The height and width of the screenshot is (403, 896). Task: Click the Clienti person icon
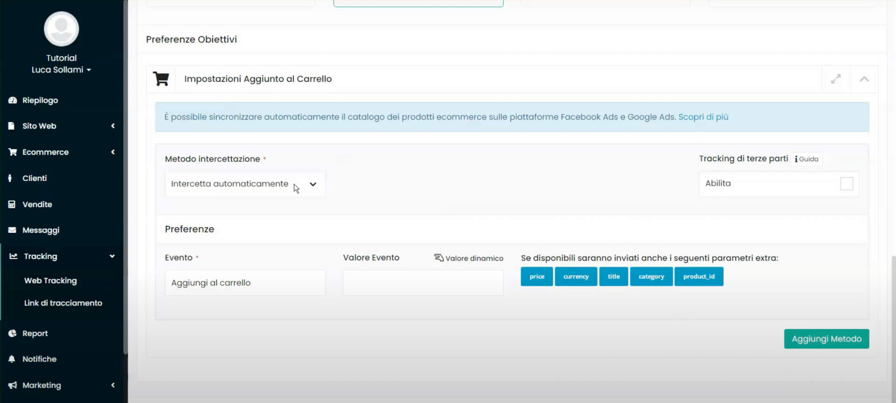10,178
